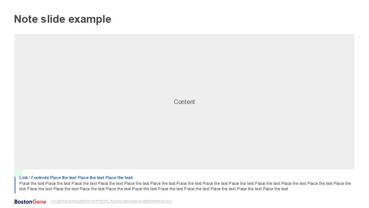Select the first line of footnote body text
The width and height of the screenshot is (369, 208).
coord(185,184)
